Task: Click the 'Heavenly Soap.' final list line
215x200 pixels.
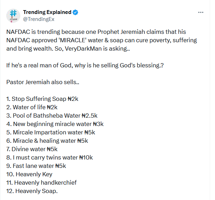Action: coord(32,191)
